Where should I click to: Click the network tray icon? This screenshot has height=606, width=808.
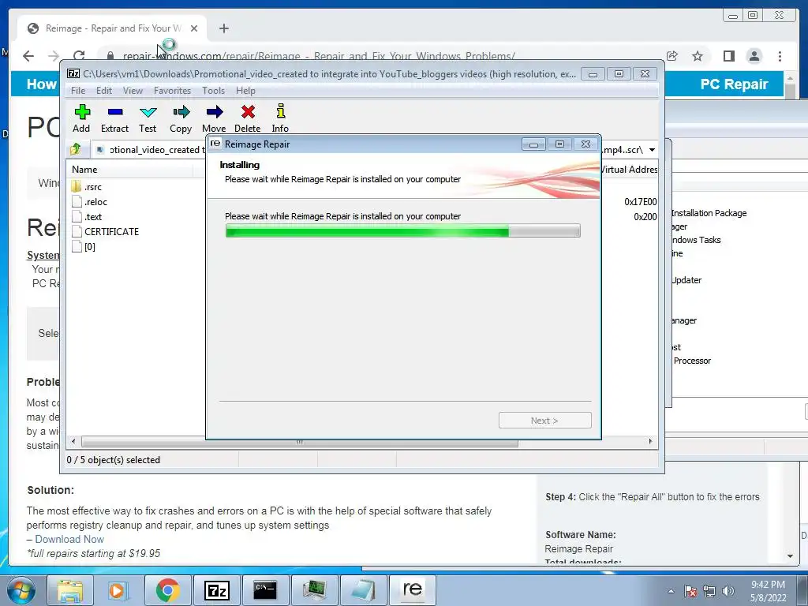(709, 591)
